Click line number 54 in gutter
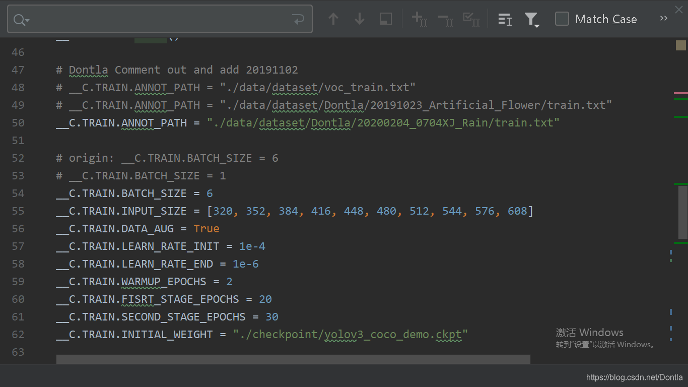The width and height of the screenshot is (688, 387). click(x=18, y=193)
